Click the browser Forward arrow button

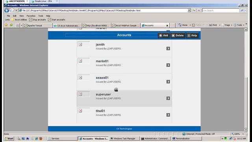tap(12, 11)
